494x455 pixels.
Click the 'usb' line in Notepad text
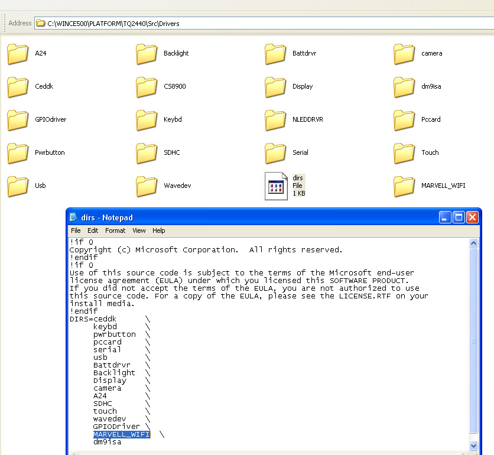pos(100,357)
